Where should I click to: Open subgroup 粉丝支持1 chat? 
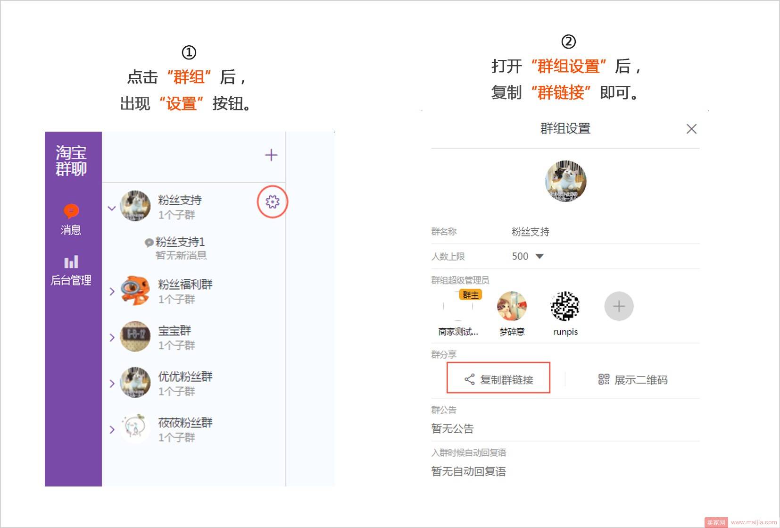180,242
